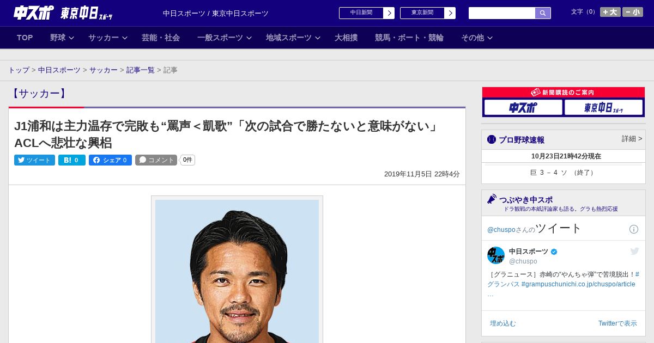Click the 0件 comment count bubble
This screenshot has width=654, height=343.
click(187, 160)
